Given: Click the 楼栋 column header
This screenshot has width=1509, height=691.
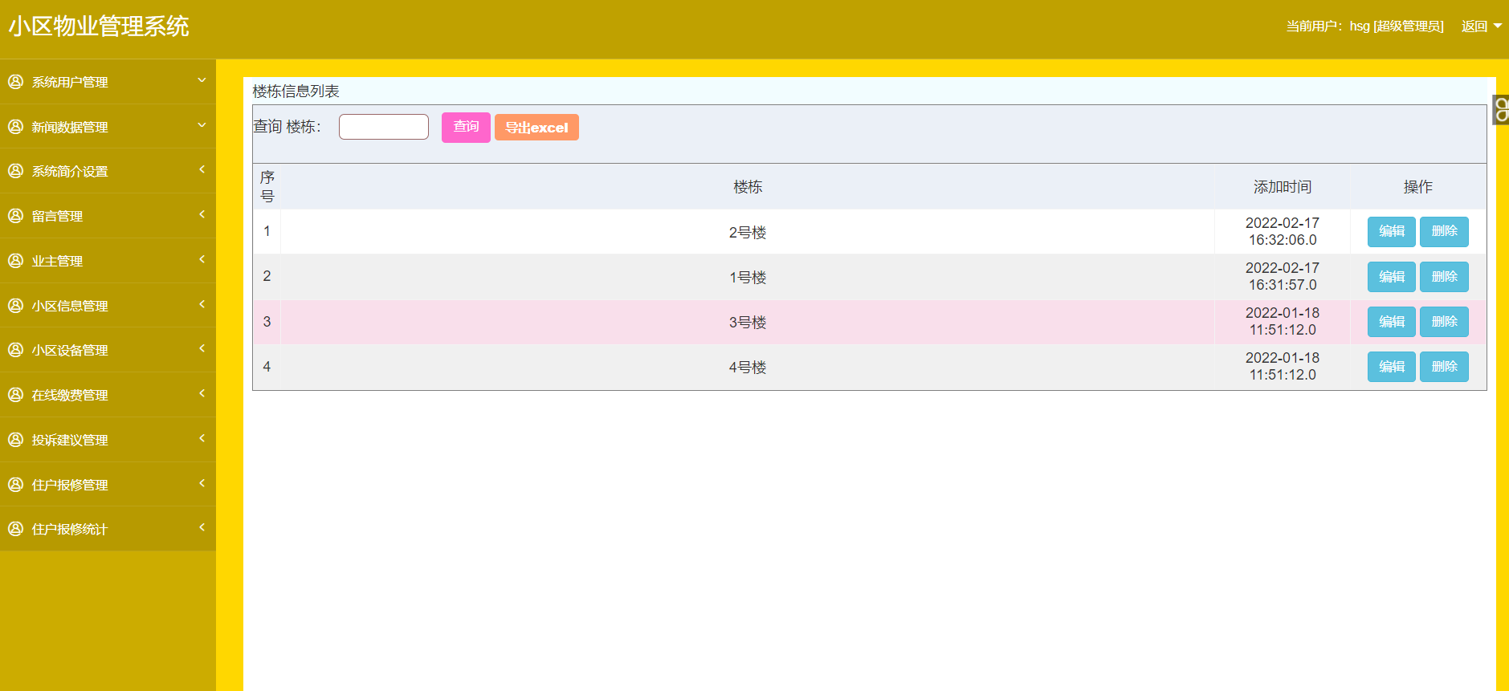Looking at the screenshot, I should tap(748, 187).
